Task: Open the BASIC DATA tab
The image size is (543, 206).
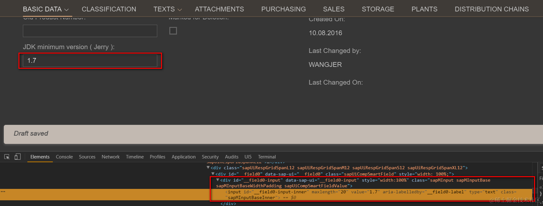Action: pyautogui.click(x=42, y=9)
